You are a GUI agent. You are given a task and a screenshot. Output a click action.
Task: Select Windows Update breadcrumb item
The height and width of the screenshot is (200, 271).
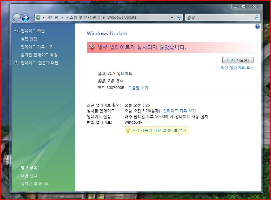(x=122, y=17)
